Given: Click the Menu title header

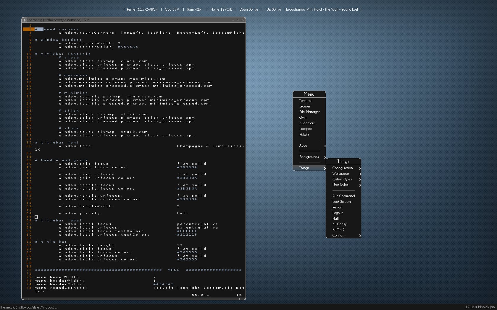Looking at the screenshot, I should point(309,94).
